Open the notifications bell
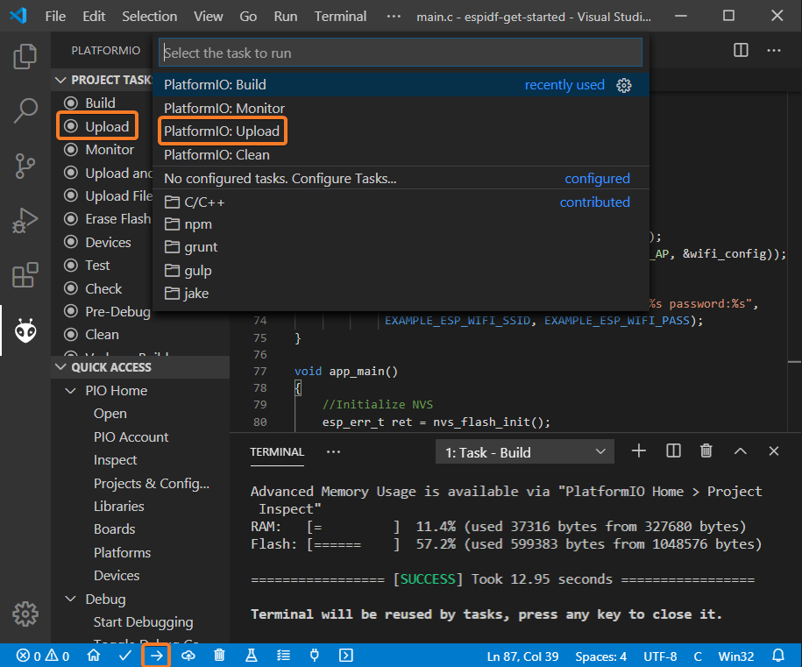802x667 pixels. pyautogui.click(x=778, y=656)
